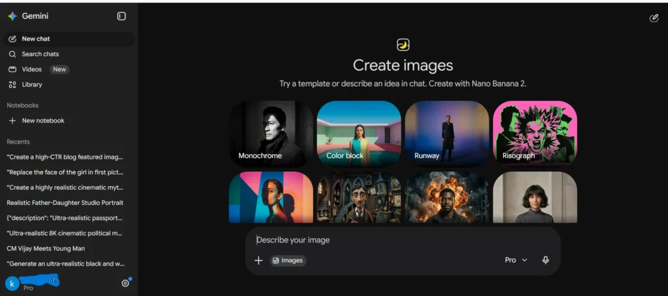
Task: Select the colorful shadow-portrait template thumbnail
Action: [x=271, y=197]
